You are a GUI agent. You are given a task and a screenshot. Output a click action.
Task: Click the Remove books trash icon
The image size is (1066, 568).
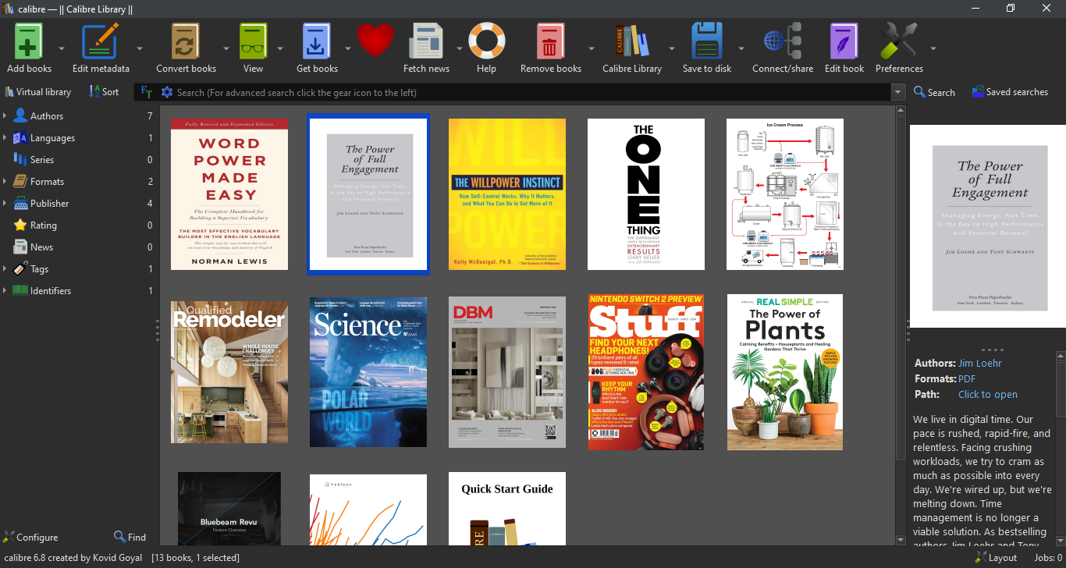[550, 40]
